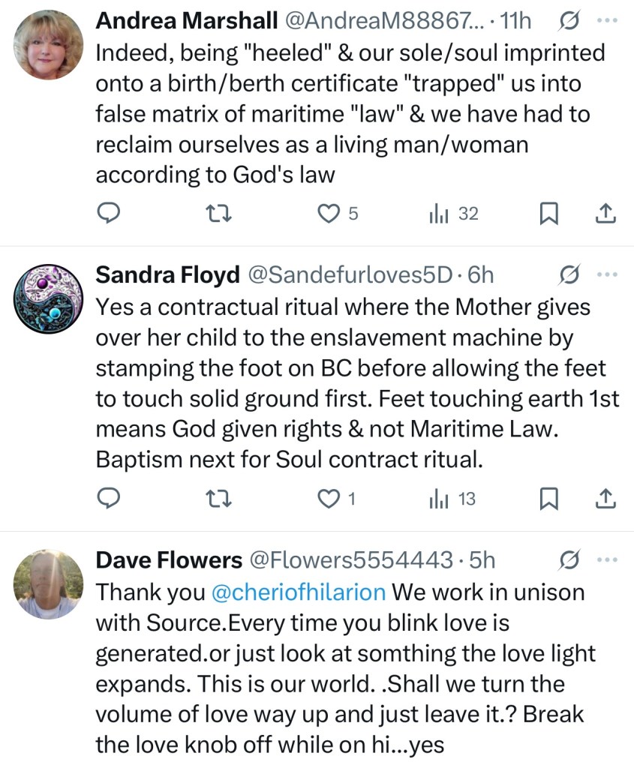This screenshot has height=768, width=634.
Task: Reply to Sandra Floyd's tweet
Action: click(x=110, y=499)
